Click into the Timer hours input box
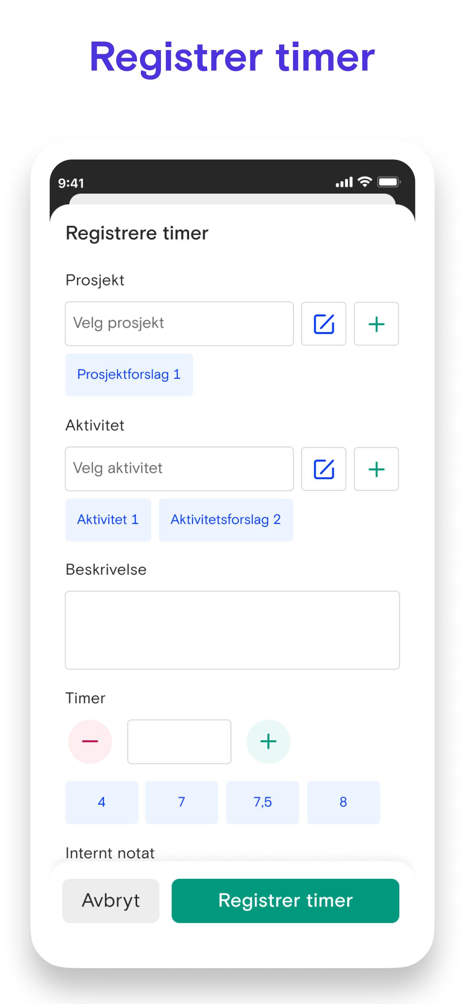This screenshot has height=1004, width=464. tap(179, 742)
